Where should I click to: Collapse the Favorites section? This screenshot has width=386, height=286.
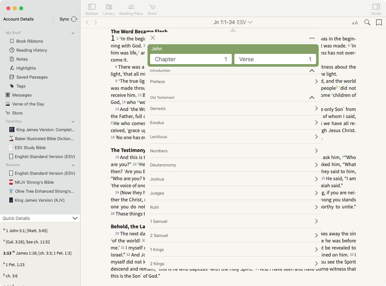[73, 122]
